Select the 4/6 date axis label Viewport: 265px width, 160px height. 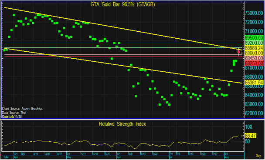[x=23, y=154]
